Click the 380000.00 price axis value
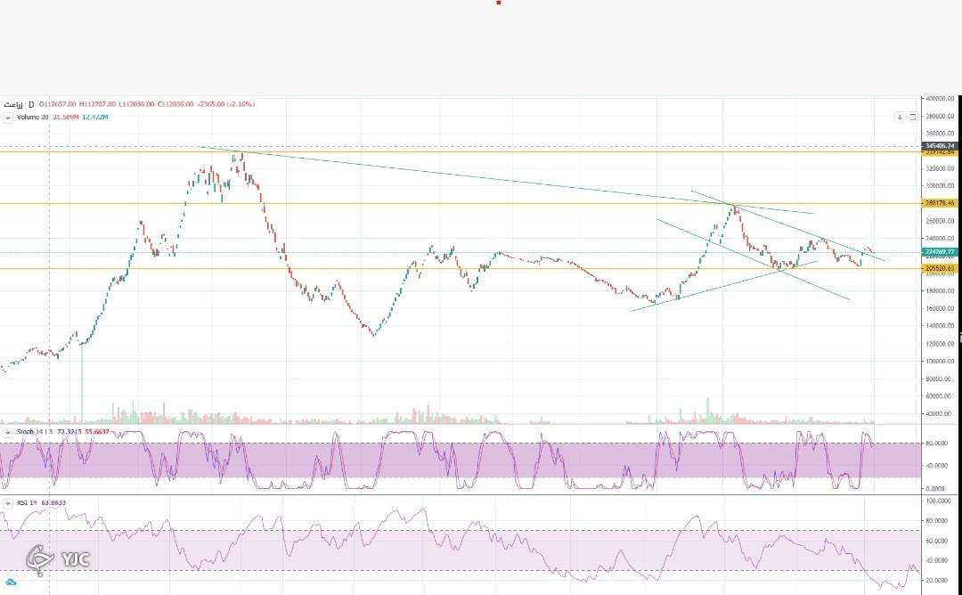Screen dimensions: 962x595 point(940,116)
